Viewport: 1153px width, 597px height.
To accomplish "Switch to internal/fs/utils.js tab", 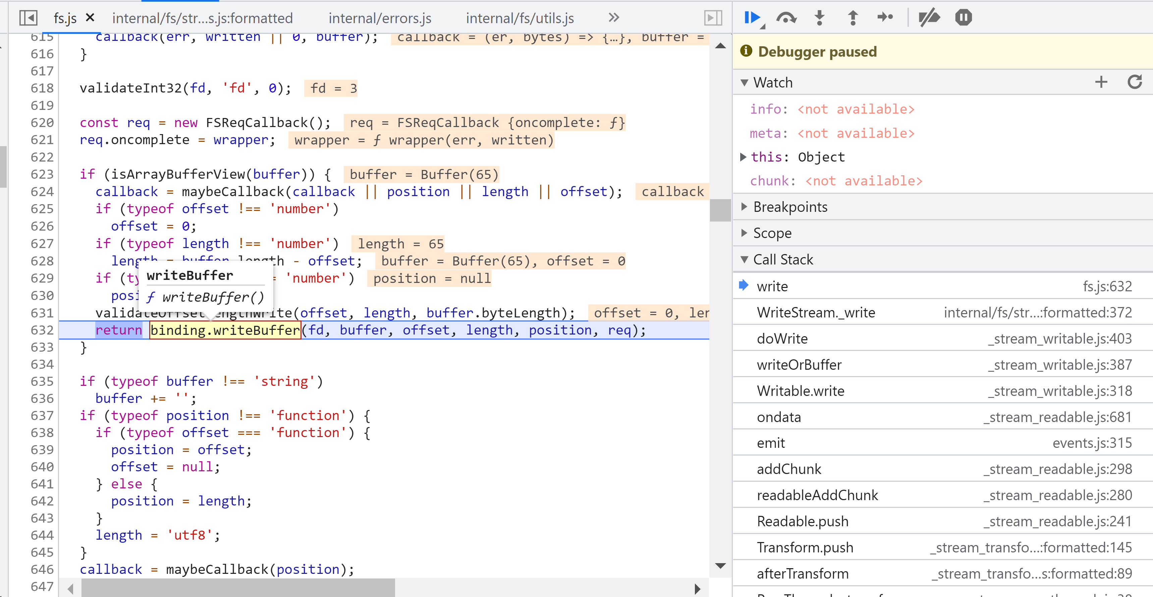I will pos(520,18).
